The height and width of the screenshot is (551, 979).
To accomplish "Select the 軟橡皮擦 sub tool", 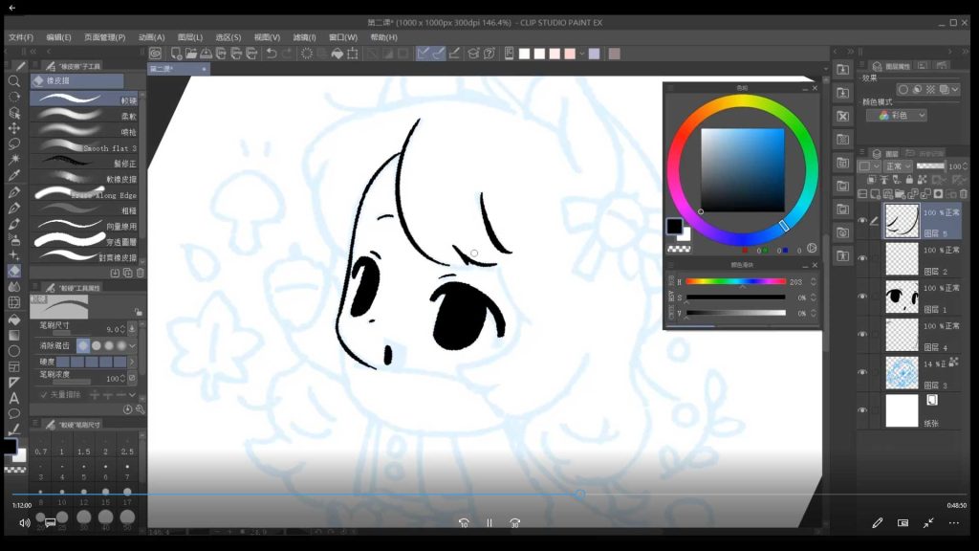I will point(84,179).
